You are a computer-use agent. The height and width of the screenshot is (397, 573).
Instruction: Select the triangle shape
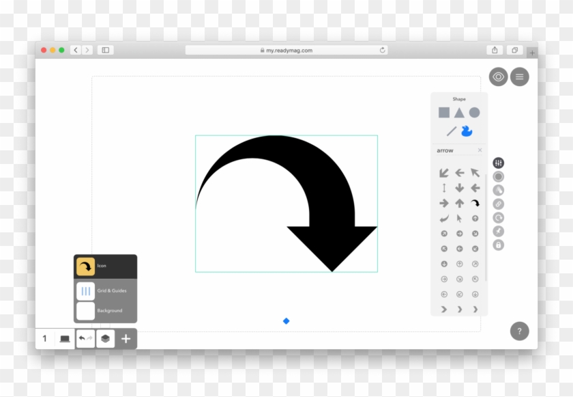[x=459, y=113]
